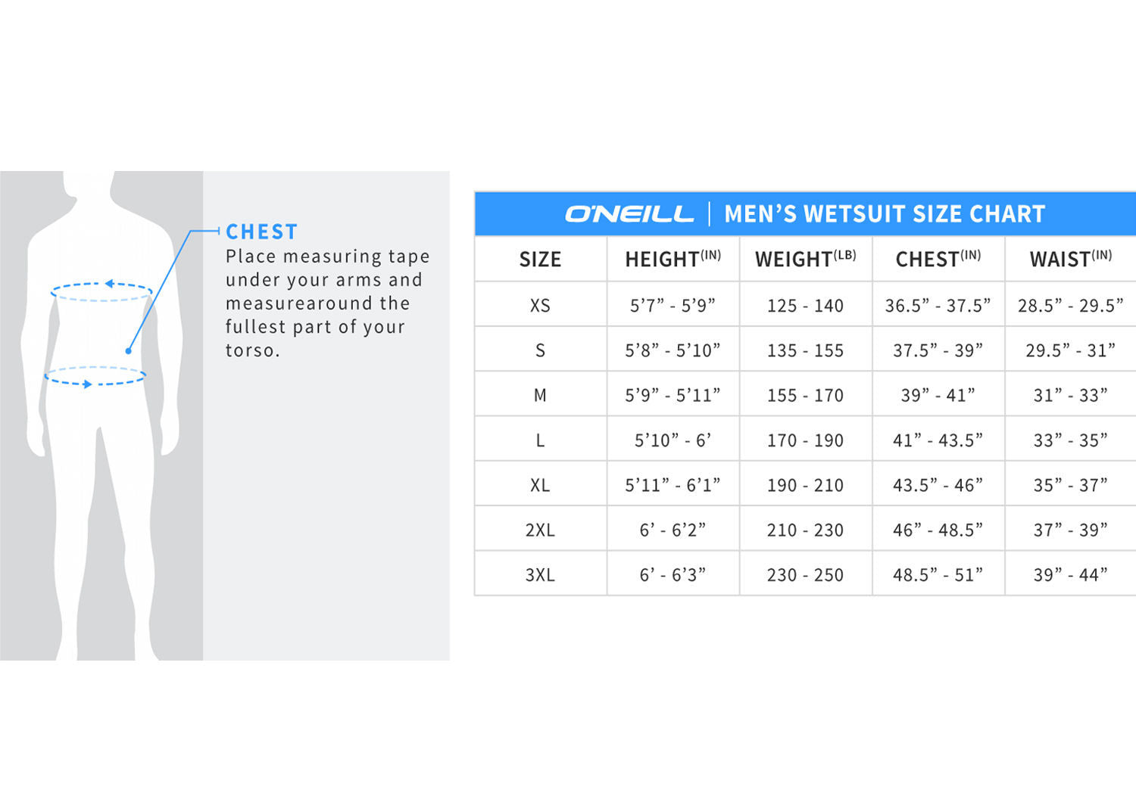1136x793 pixels.
Task: Click the Men's Wetsuit Size Chart title
Action: (x=885, y=214)
